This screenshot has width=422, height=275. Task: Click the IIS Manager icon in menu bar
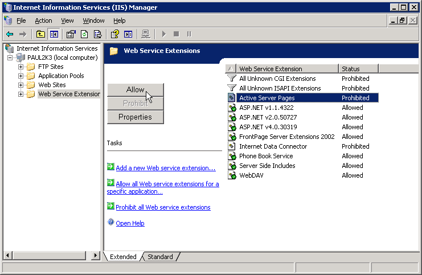8,20
